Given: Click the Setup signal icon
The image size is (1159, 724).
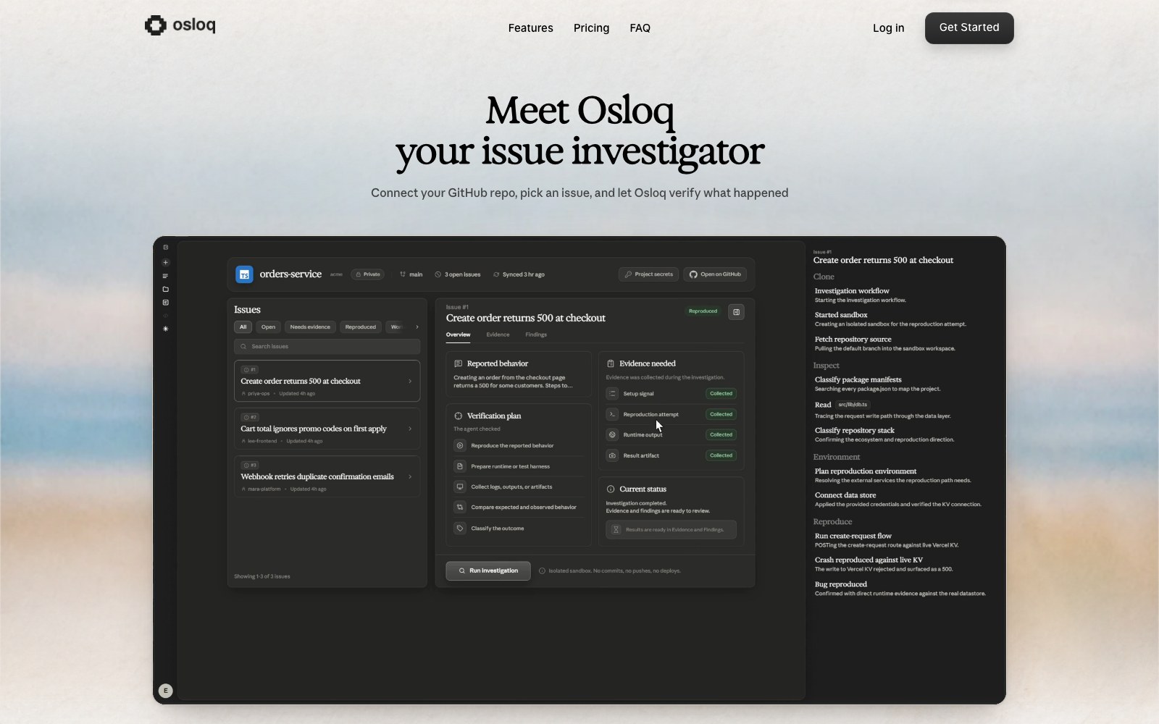Looking at the screenshot, I should tap(612, 394).
